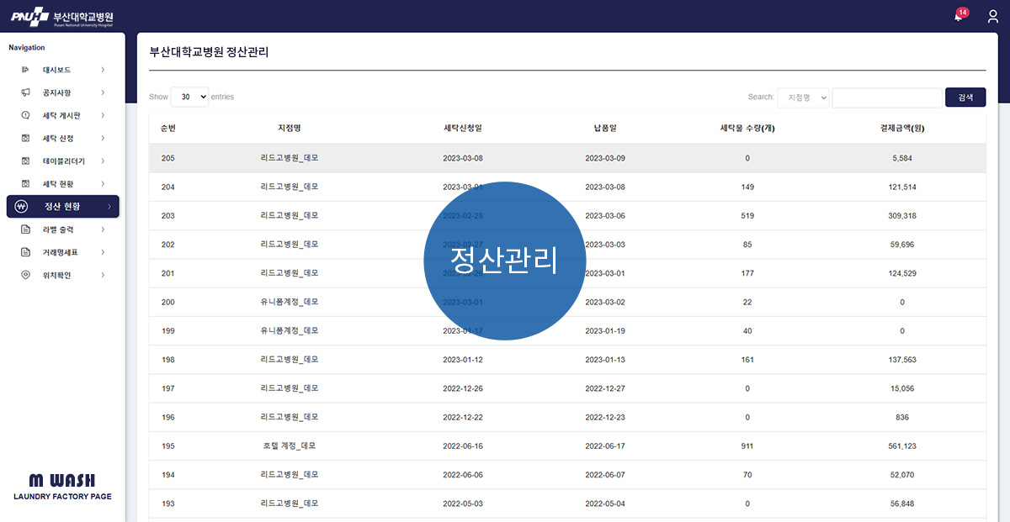This screenshot has height=522, width=1010.
Task: Click the 거래명세표 document icon
Action: (x=25, y=252)
